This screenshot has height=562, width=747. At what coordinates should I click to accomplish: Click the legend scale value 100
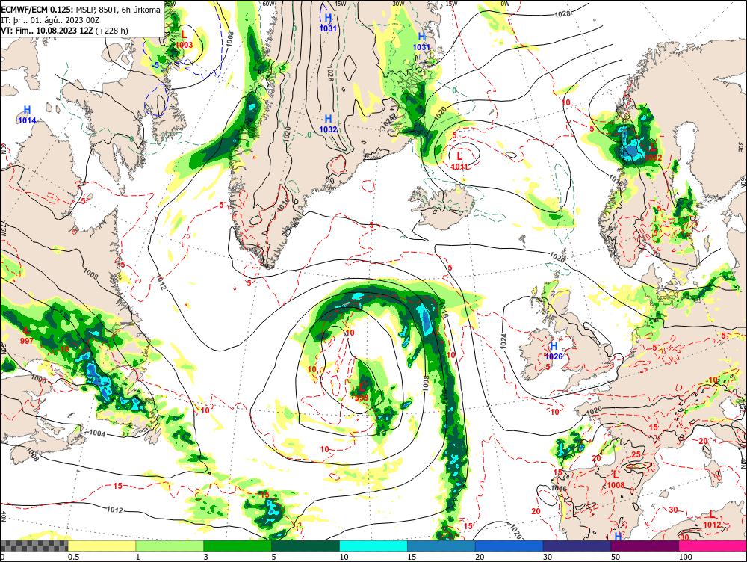tap(686, 557)
